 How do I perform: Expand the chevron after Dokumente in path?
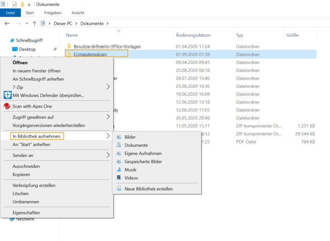pyautogui.click(x=107, y=24)
